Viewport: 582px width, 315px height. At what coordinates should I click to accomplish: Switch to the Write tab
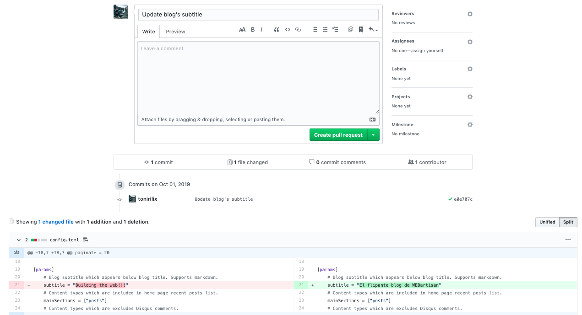[x=148, y=32]
